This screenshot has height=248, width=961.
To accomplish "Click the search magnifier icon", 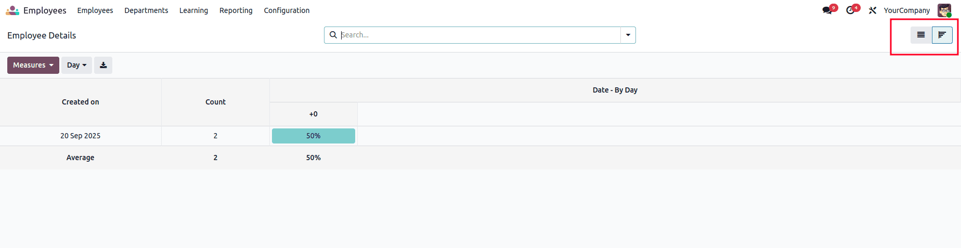I will (333, 35).
